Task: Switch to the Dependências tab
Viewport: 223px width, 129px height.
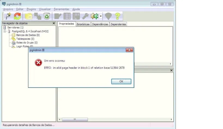Action: (100, 24)
